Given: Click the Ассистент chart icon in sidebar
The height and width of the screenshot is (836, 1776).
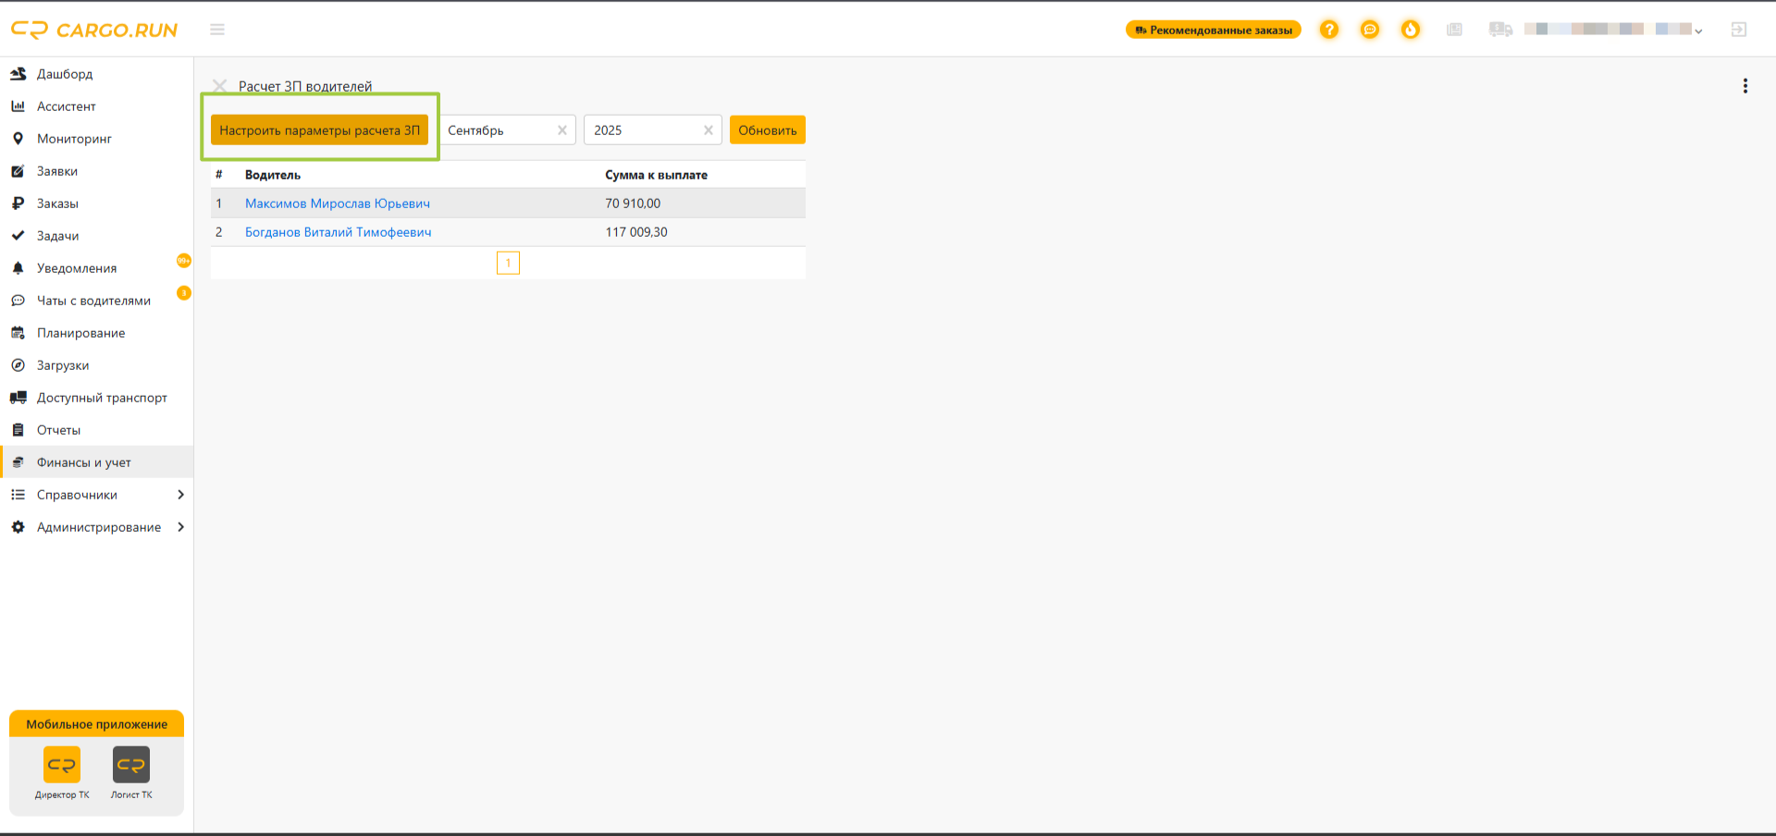Looking at the screenshot, I should [x=18, y=106].
